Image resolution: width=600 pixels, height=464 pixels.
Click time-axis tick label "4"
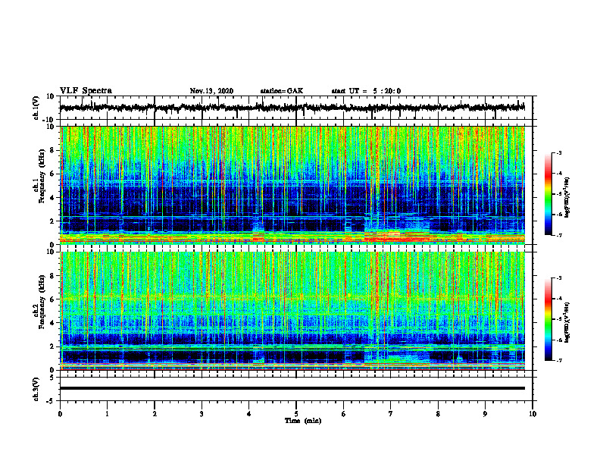pyautogui.click(x=249, y=414)
